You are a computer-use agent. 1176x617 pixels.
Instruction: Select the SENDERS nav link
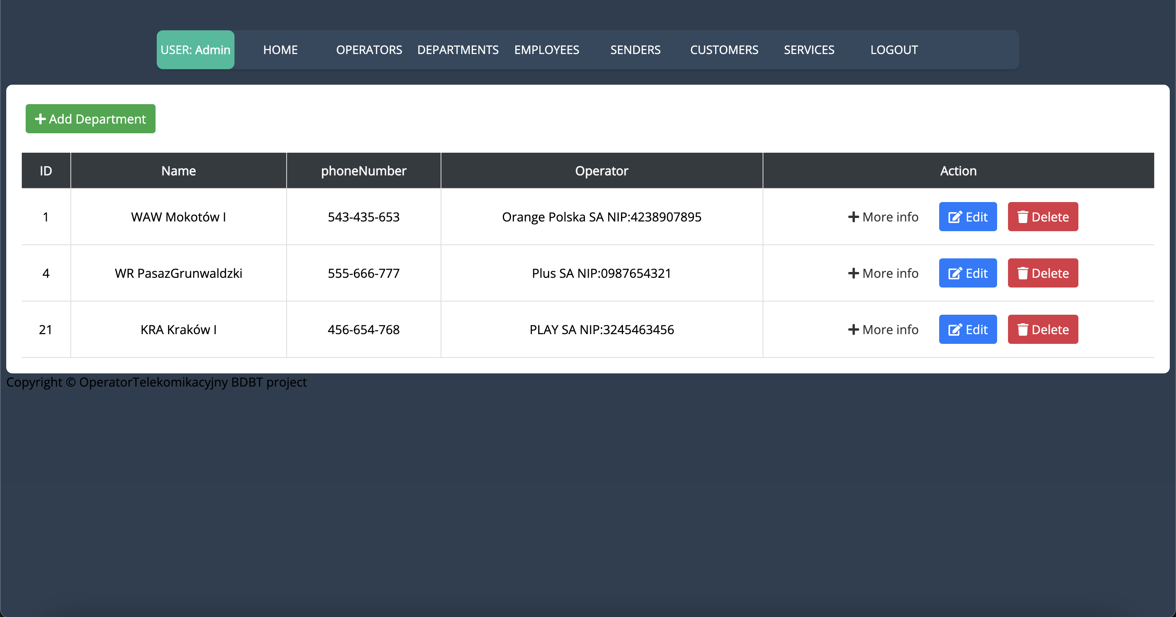click(x=635, y=50)
